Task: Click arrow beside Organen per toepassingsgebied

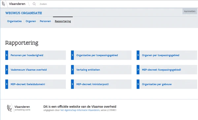Action: click(138, 55)
